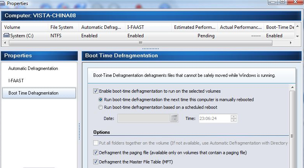Close the Properties window
The height and width of the screenshot is (168, 304).
[x=295, y=2]
